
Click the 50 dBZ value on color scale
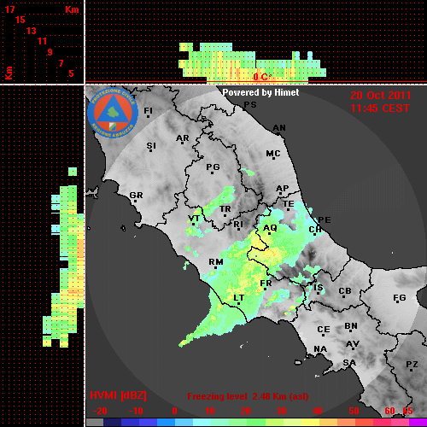click(354, 411)
